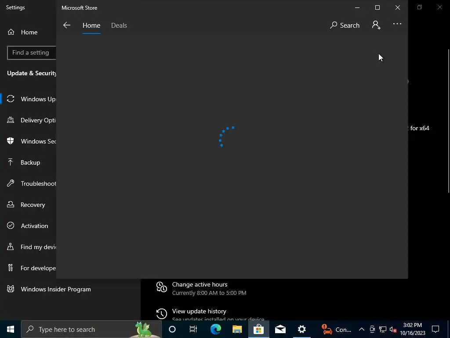Minimize the Microsoft Store window
Viewport: 450px width, 338px height.
[357, 7]
